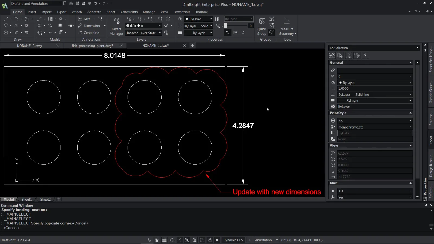Open the ByLayer Solid line style dropdown in ribbon

pos(199,26)
